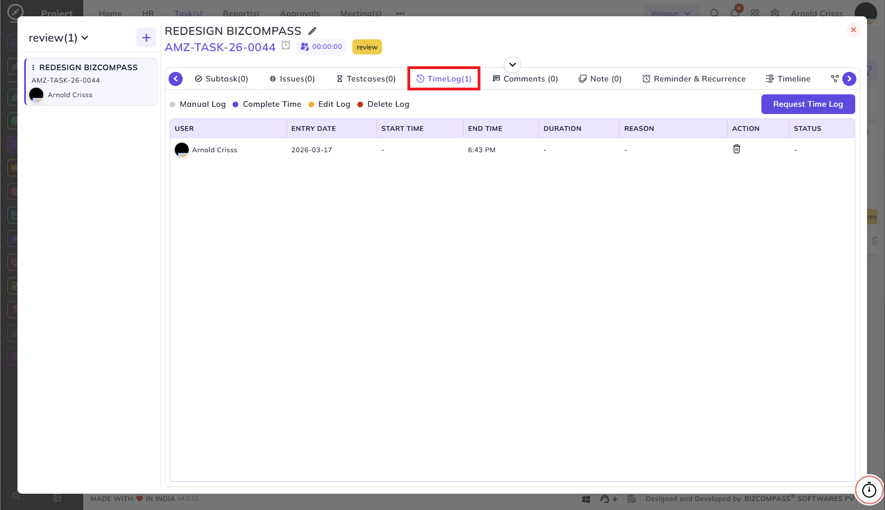The width and height of the screenshot is (885, 510).
Task: Open the Timeline tab
Action: (788, 79)
